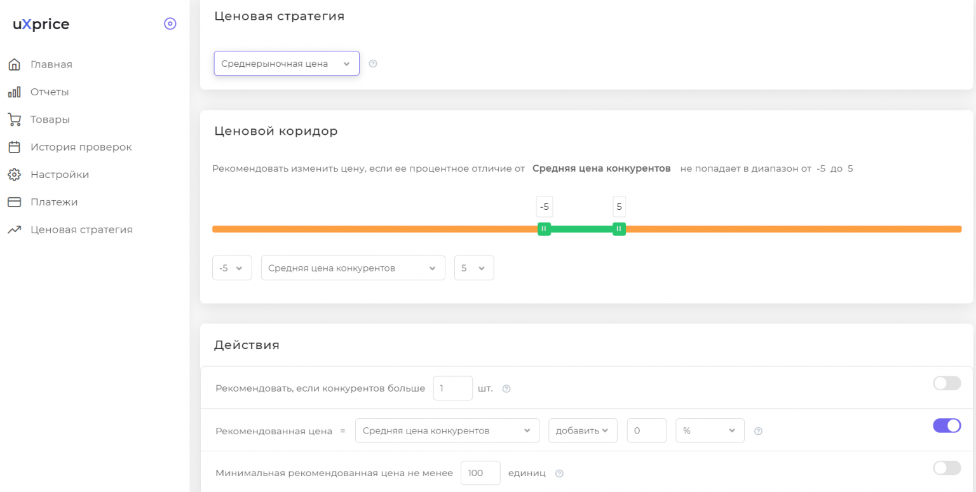
Task: Click the Отчеты bar chart icon
Action: 14,92
